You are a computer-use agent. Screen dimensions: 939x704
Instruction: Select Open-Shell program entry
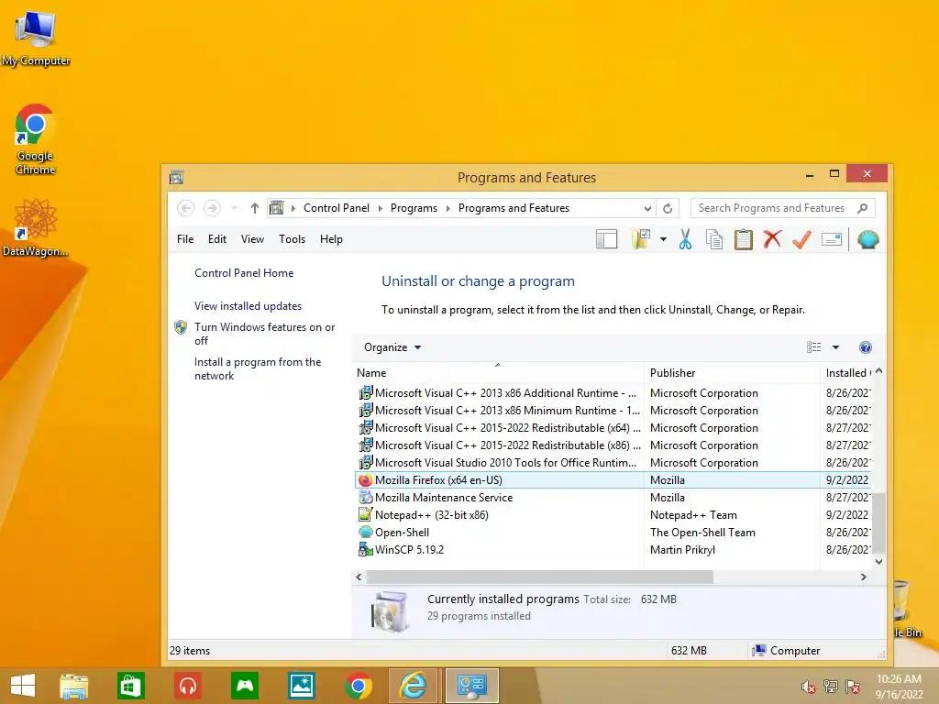click(612, 533)
